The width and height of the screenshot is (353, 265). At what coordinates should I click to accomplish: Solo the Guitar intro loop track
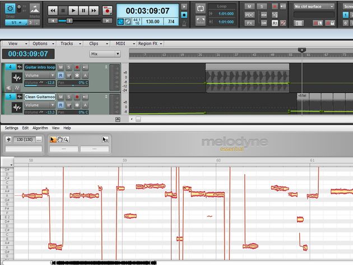69,67
